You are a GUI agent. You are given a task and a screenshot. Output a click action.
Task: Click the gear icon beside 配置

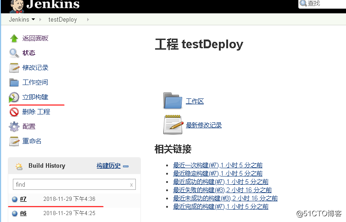(14, 126)
